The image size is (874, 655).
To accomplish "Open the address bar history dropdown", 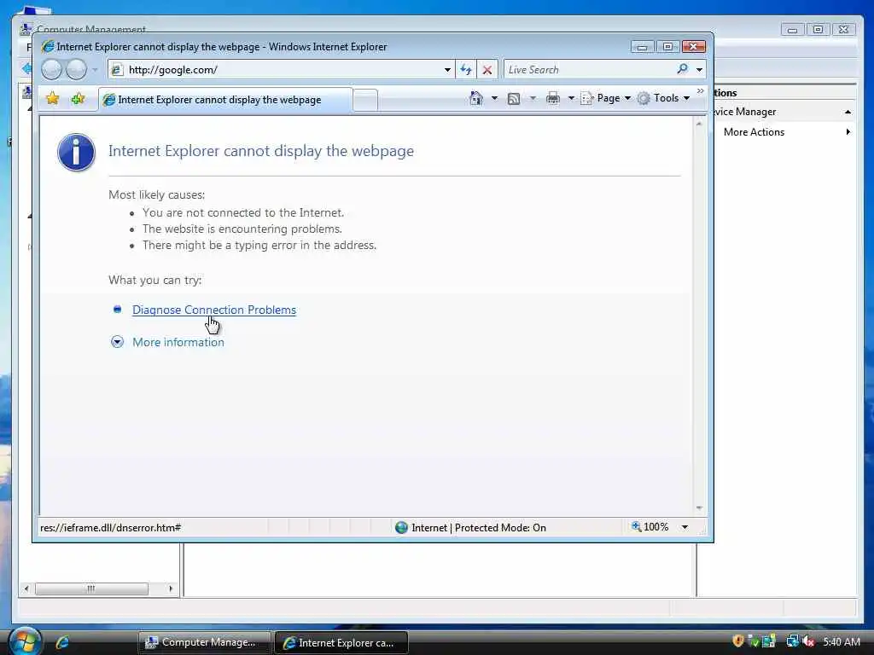I will 447,70.
